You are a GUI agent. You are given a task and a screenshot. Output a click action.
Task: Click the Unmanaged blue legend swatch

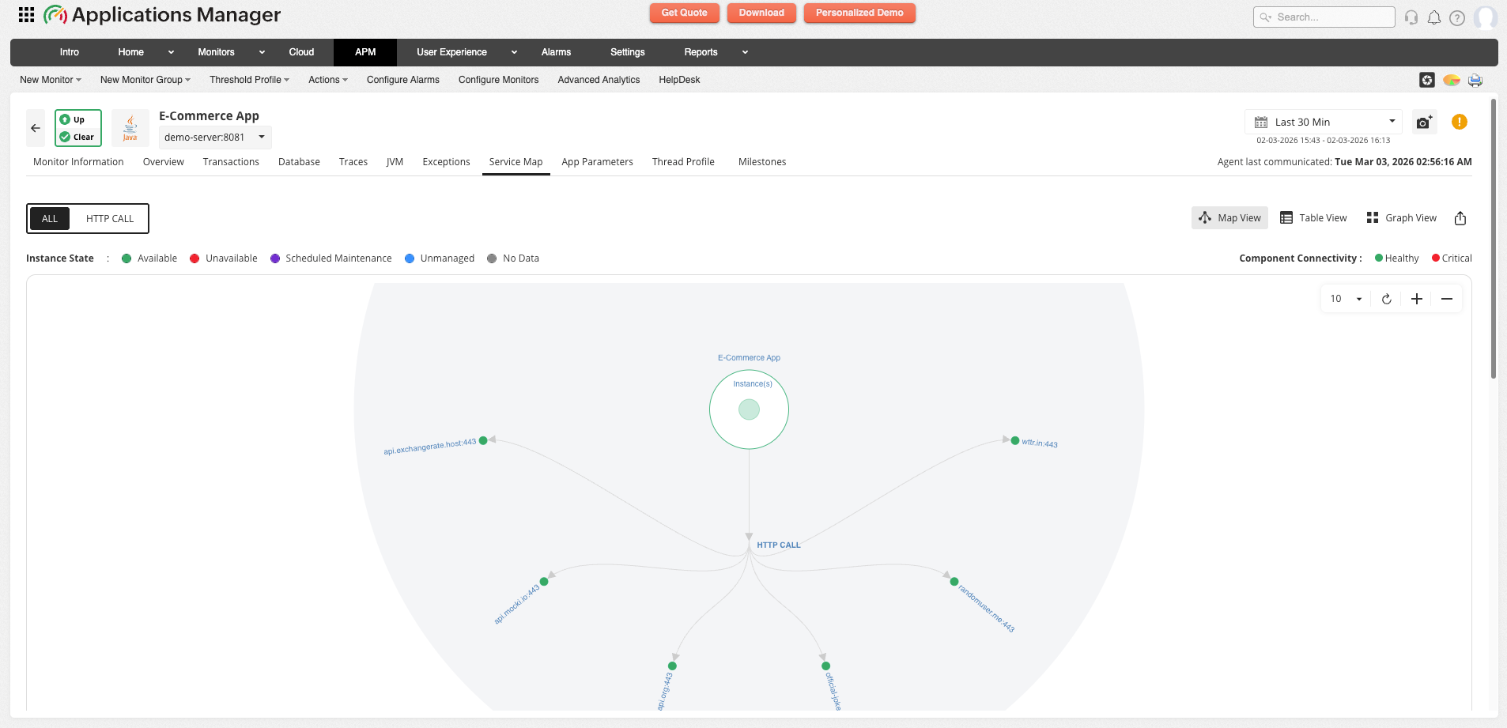[x=410, y=258]
